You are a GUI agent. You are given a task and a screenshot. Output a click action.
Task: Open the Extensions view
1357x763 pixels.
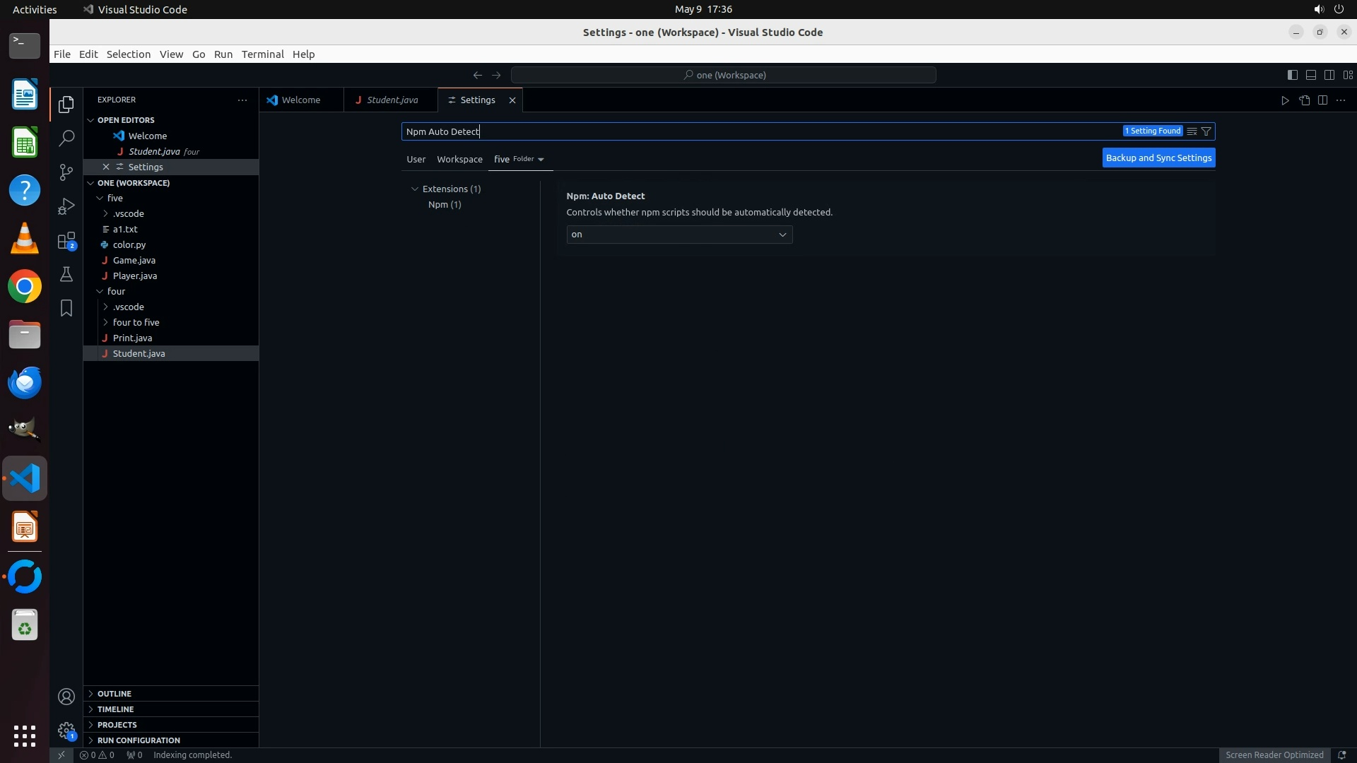(x=66, y=241)
